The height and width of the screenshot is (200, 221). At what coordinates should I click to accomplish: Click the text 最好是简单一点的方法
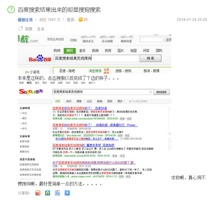click(61, 184)
